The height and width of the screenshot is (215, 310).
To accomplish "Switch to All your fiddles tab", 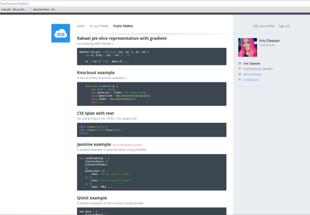I will click(x=99, y=26).
